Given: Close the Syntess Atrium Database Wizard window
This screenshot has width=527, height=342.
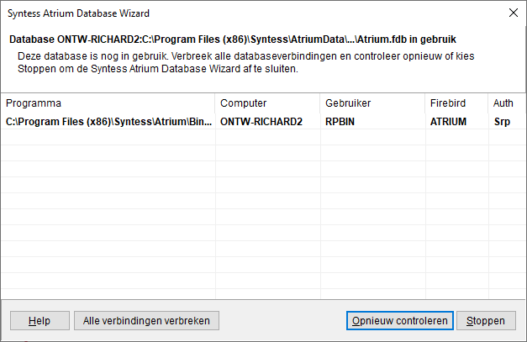Looking at the screenshot, I should [514, 13].
